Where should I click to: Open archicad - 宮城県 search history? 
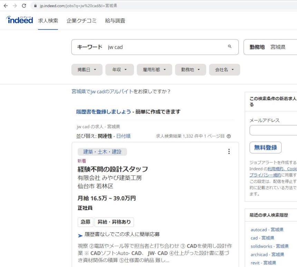[x=267, y=255]
